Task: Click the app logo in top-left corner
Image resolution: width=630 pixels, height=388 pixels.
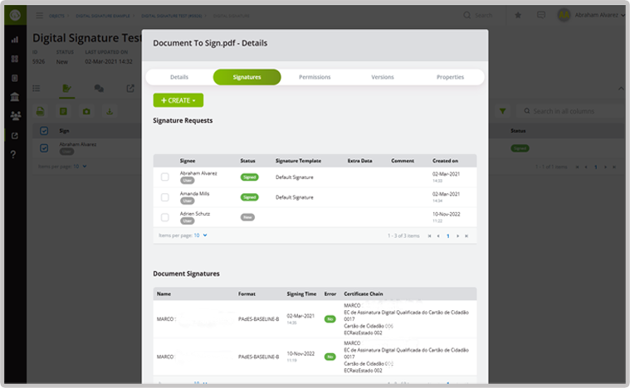Action: point(15,15)
